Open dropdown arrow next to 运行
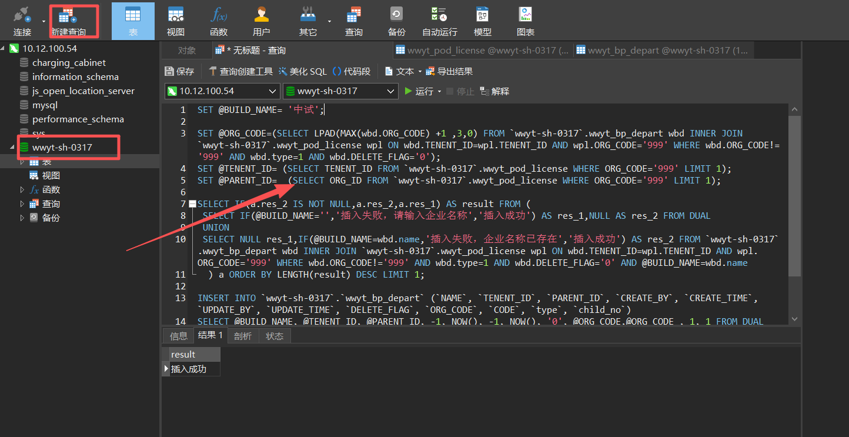 [439, 92]
